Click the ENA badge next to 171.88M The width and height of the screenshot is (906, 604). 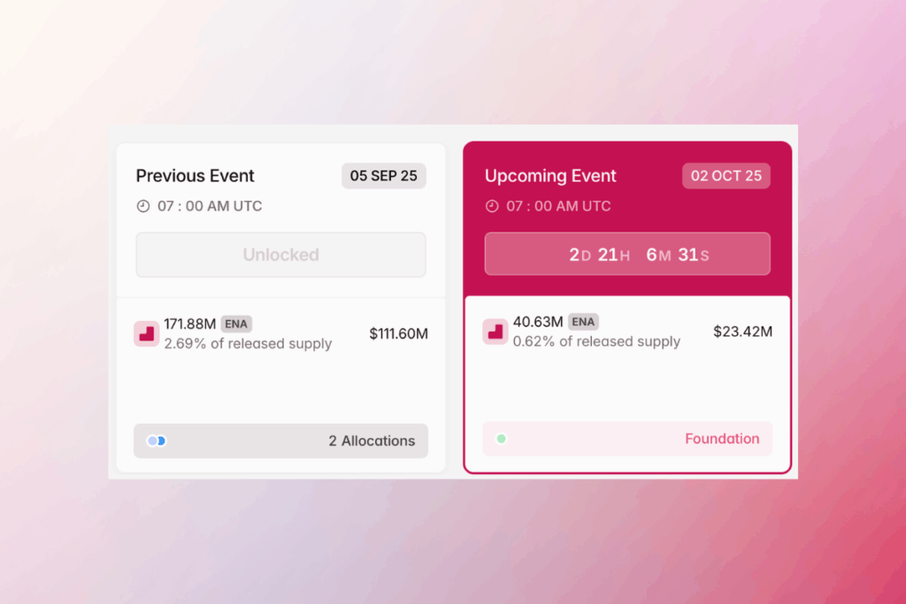click(236, 324)
